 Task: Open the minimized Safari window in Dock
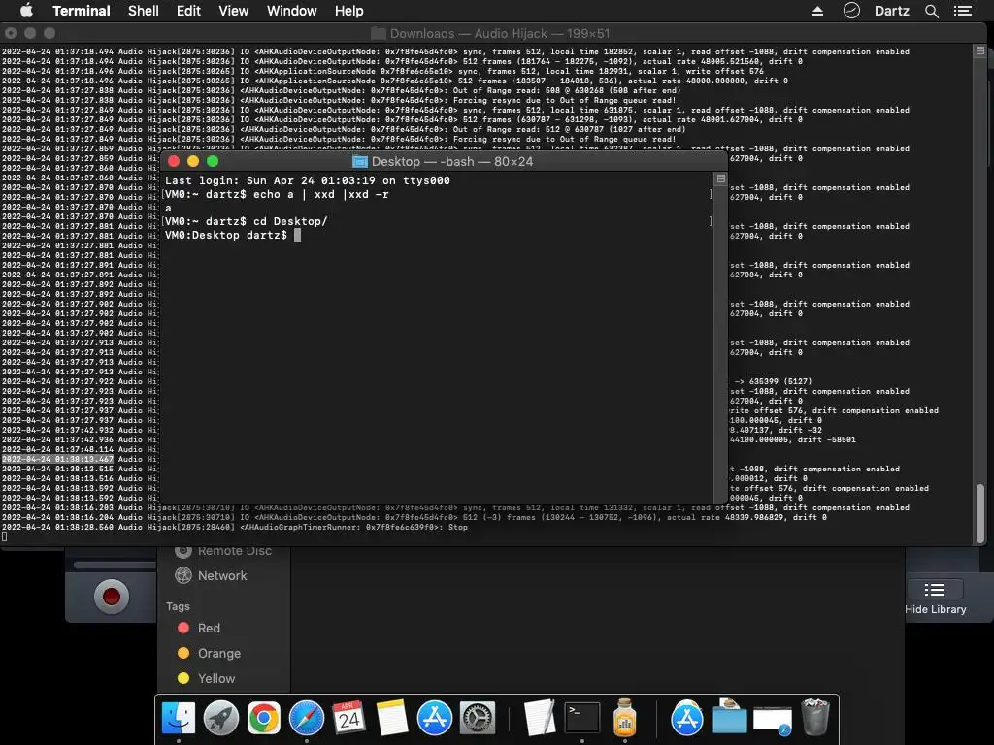coord(772,721)
